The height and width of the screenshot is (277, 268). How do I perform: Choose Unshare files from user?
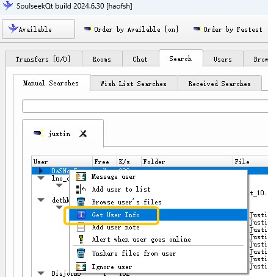coord(158,253)
